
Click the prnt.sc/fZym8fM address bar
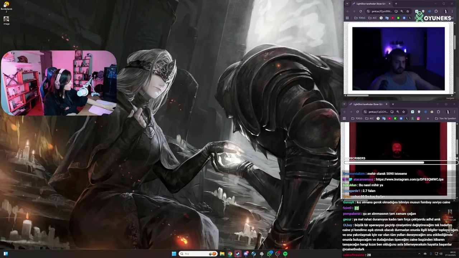388,11
